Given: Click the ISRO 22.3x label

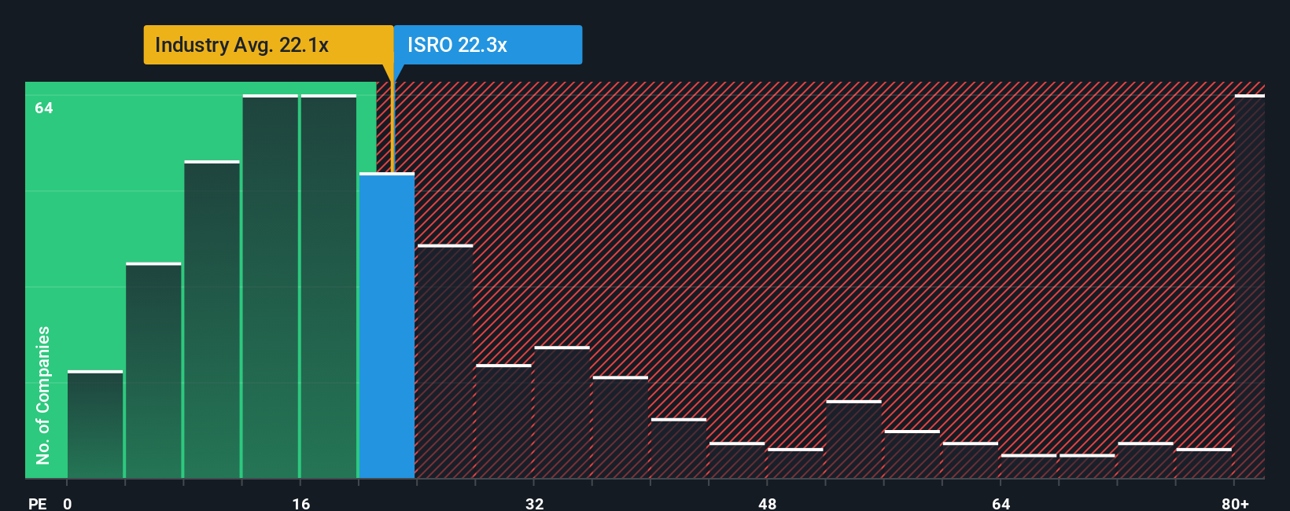Looking at the screenshot, I should coord(488,45).
